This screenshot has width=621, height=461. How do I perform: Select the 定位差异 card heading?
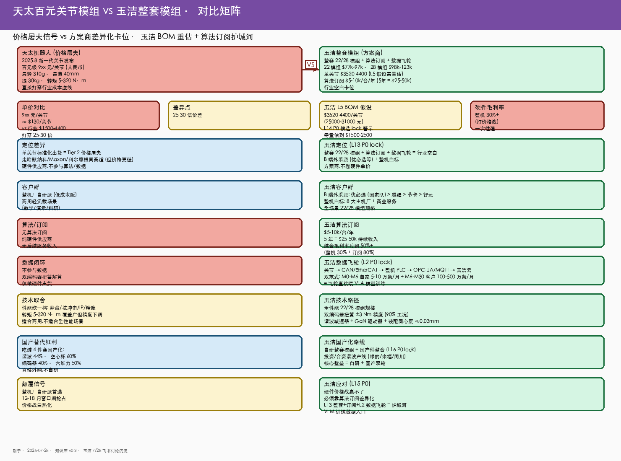[34, 145]
